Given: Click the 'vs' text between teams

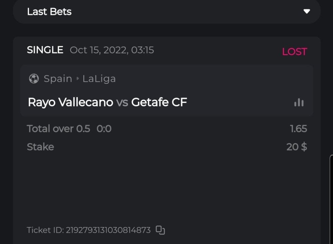Looking at the screenshot, I should (x=122, y=102).
